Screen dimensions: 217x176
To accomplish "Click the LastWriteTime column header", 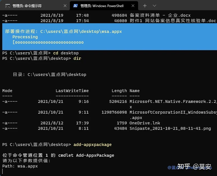I will click(72, 91).
